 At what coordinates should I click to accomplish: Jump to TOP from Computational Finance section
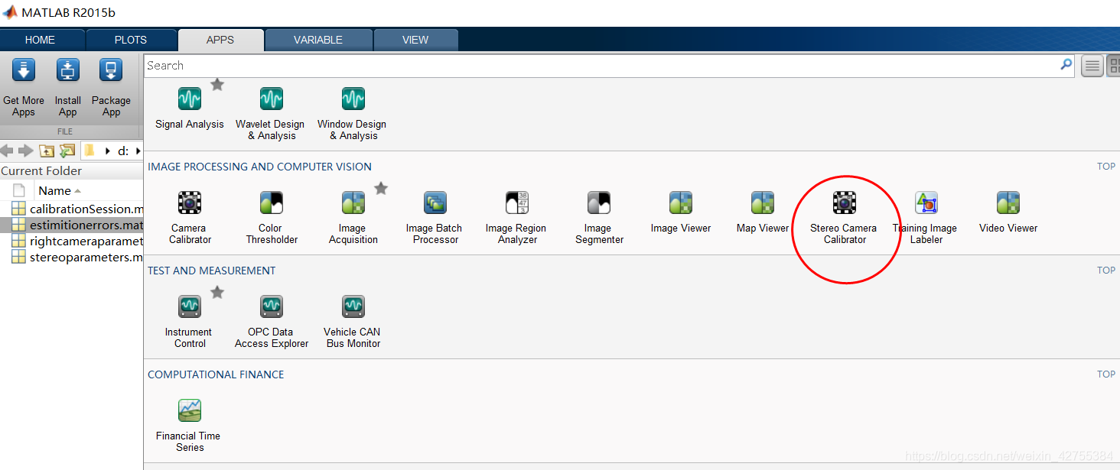[x=1106, y=374]
